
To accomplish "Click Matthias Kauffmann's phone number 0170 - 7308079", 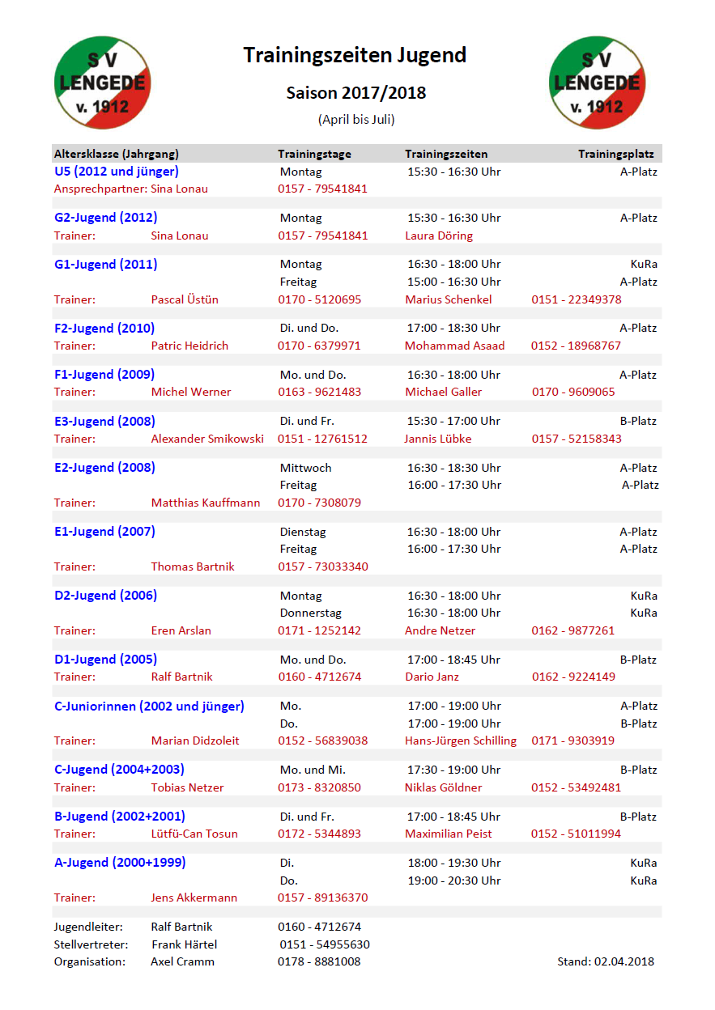I will (319, 503).
